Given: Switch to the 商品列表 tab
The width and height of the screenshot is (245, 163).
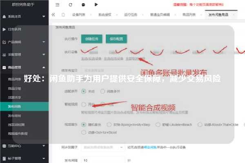Looking at the screenshot, I should 189,15.
